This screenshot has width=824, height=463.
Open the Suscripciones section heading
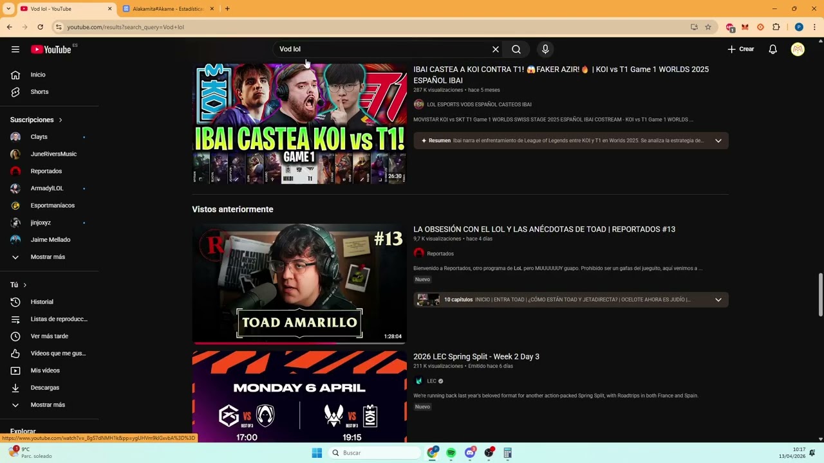click(x=36, y=120)
